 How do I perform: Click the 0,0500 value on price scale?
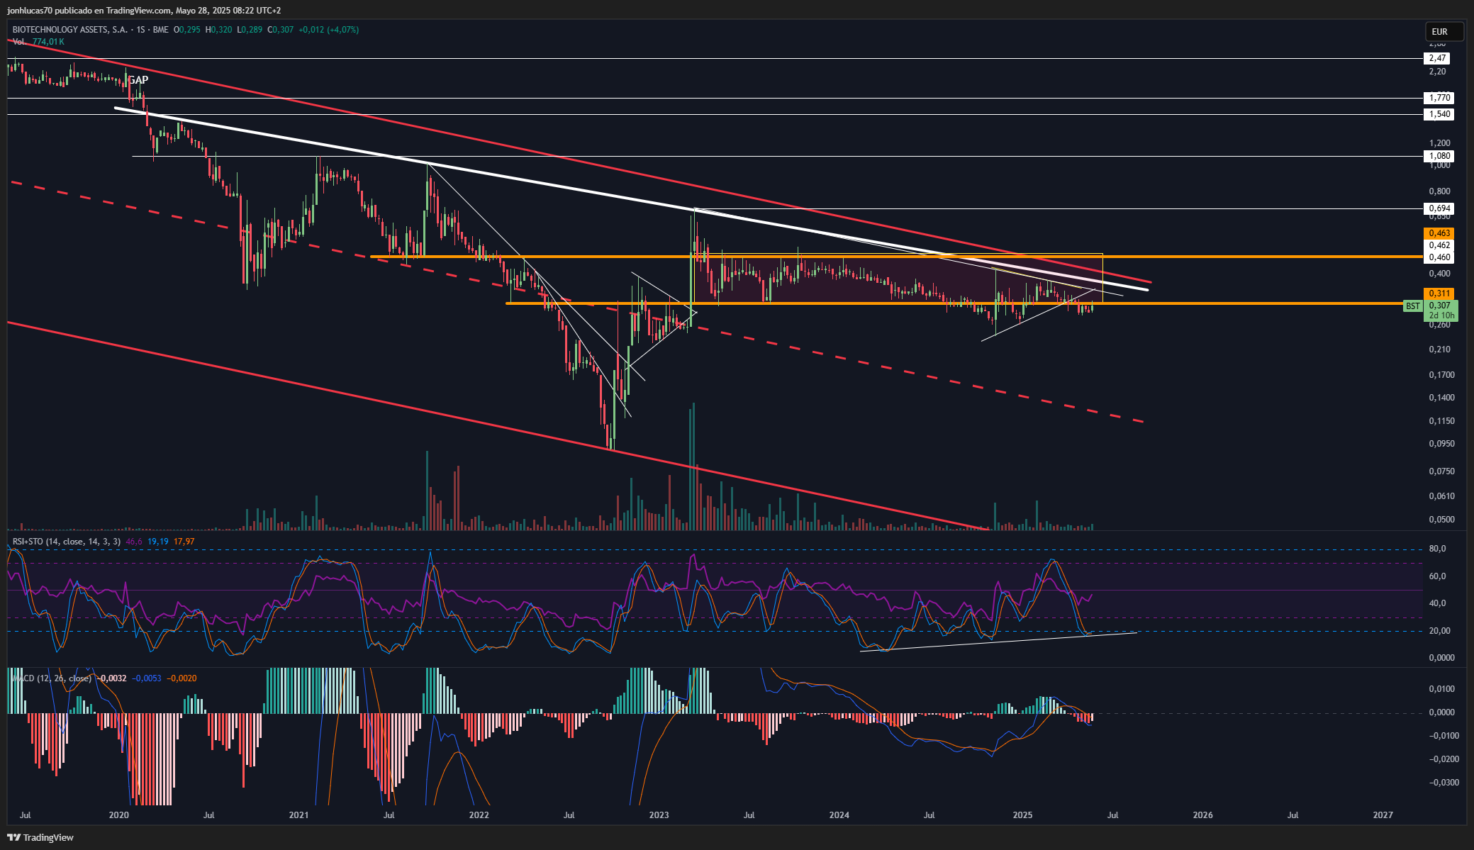pyautogui.click(x=1443, y=520)
